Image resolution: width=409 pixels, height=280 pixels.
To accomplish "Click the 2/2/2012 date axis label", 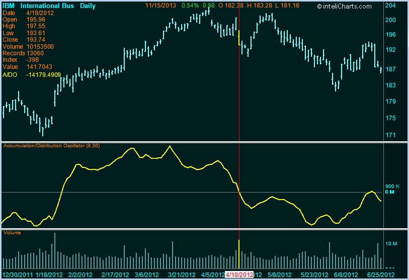I will pyautogui.click(x=80, y=275).
